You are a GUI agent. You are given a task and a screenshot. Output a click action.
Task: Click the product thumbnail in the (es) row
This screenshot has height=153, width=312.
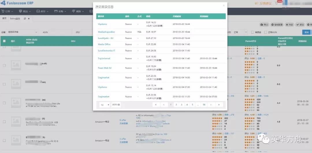coord(16,103)
